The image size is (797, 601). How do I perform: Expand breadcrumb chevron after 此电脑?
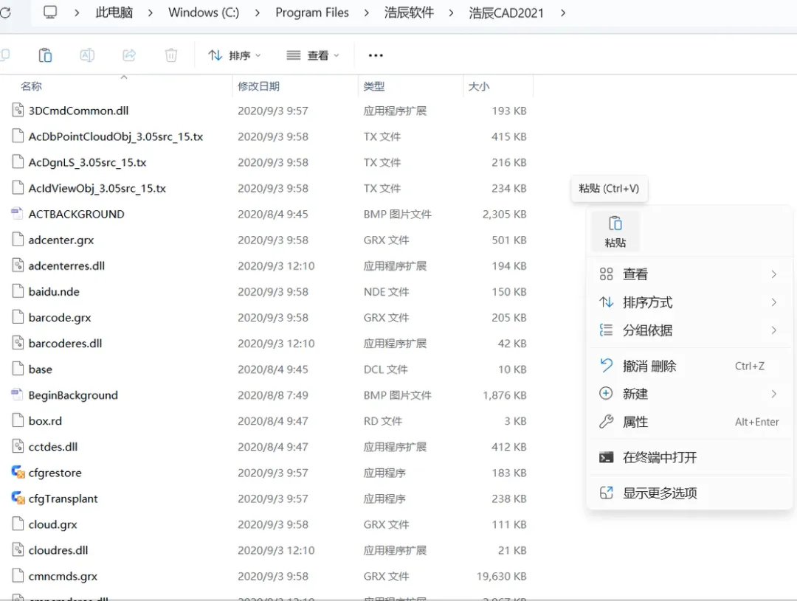coord(150,13)
